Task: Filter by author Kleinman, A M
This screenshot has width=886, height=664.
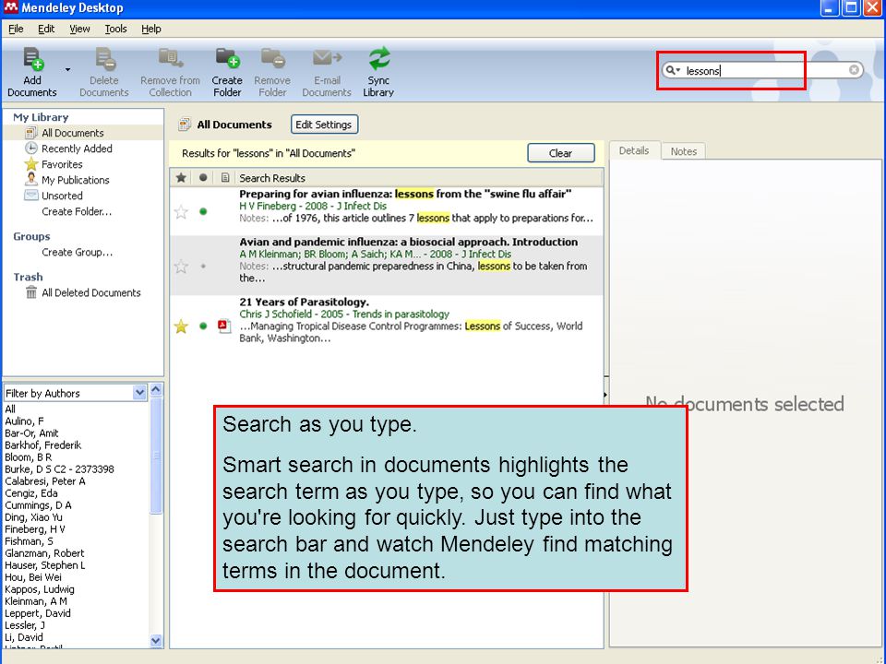Action: point(36,601)
